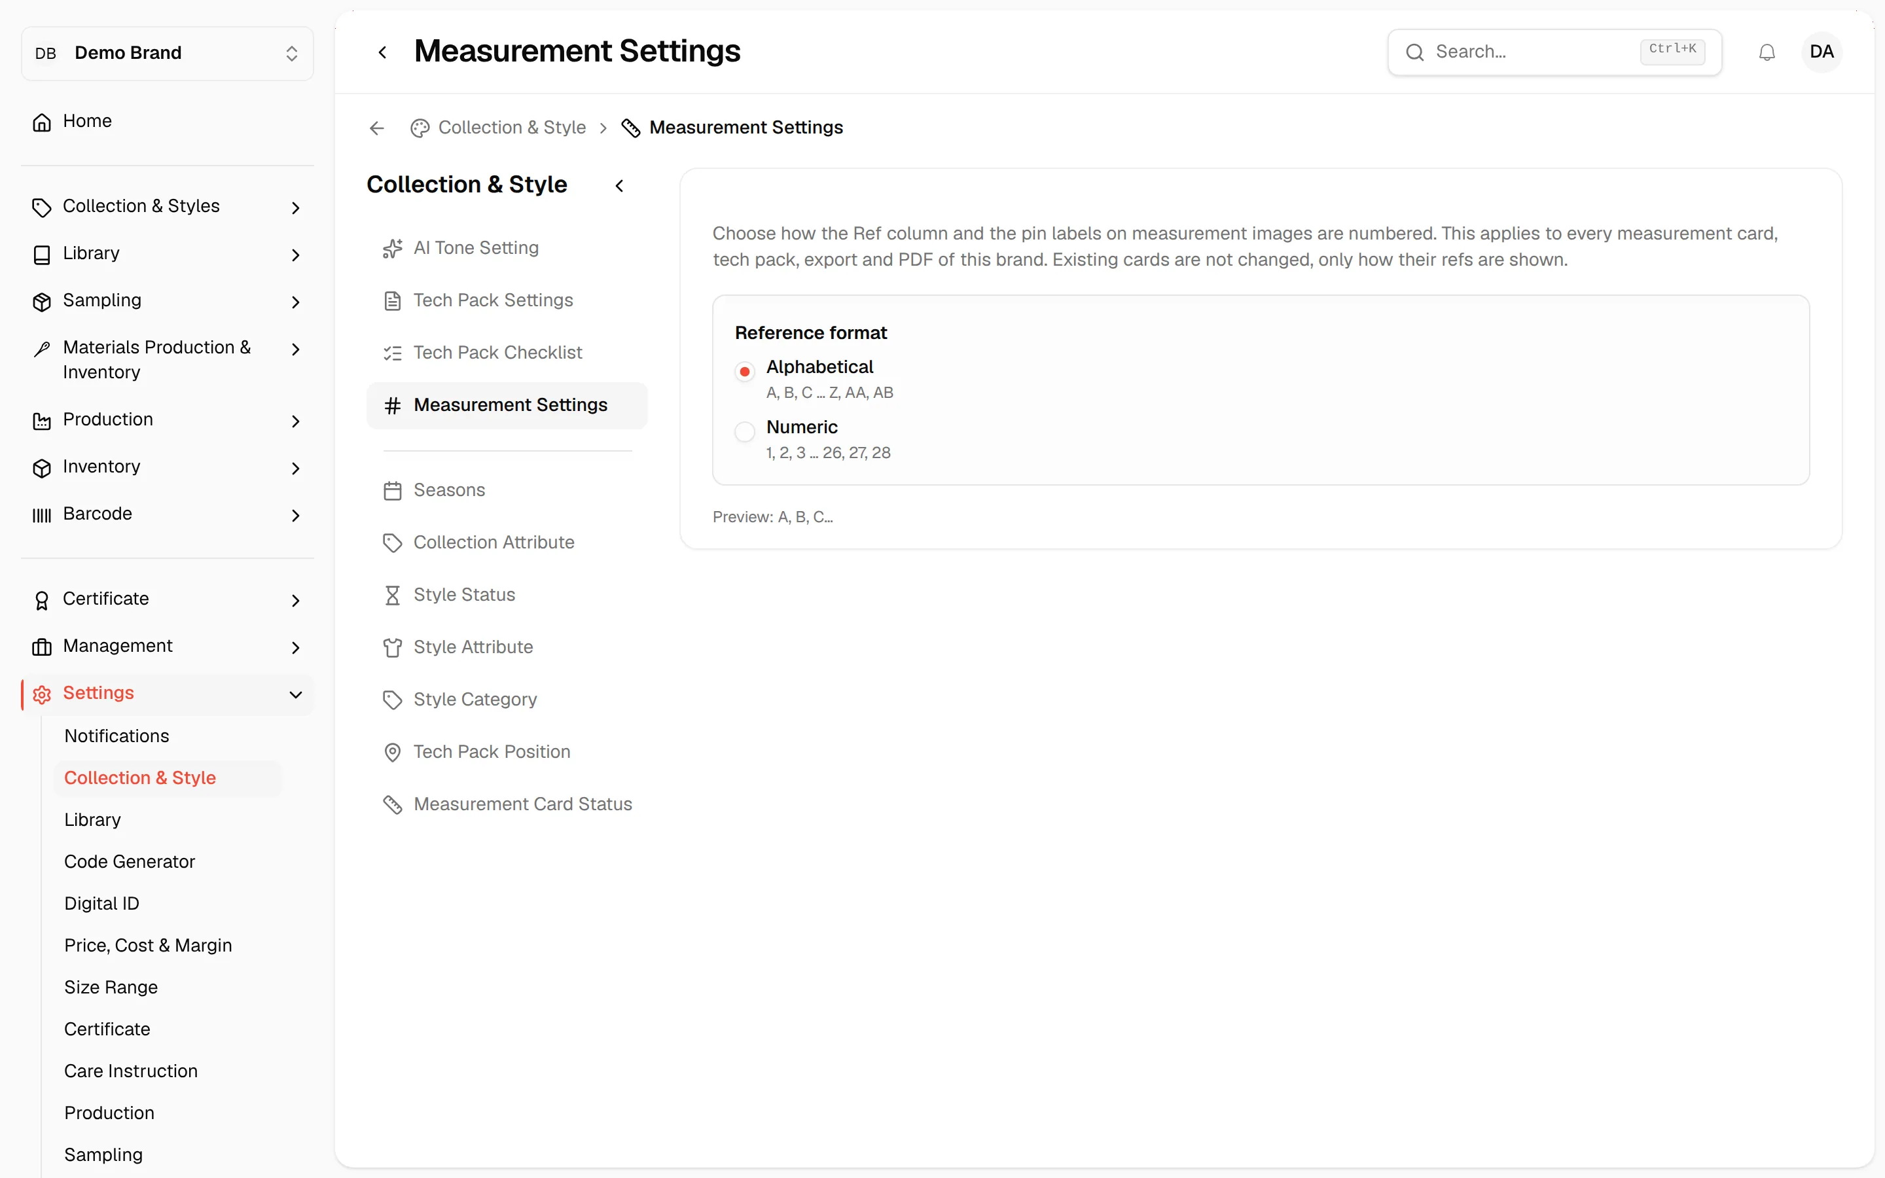Click the Barcode icon
The image size is (1885, 1178).
click(42, 515)
